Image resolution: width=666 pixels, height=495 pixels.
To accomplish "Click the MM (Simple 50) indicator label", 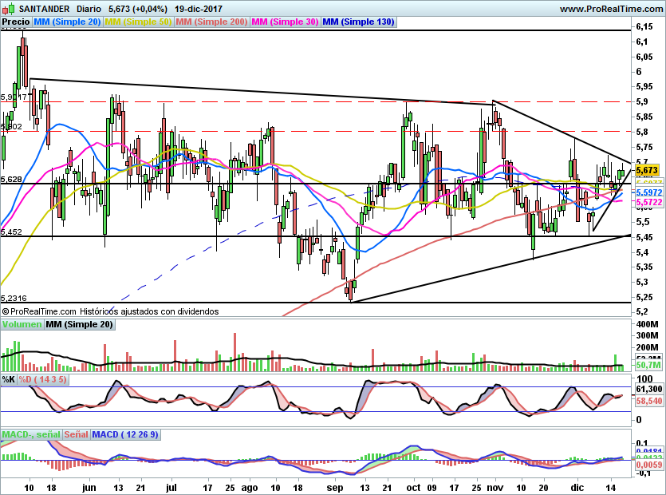I will point(138,22).
